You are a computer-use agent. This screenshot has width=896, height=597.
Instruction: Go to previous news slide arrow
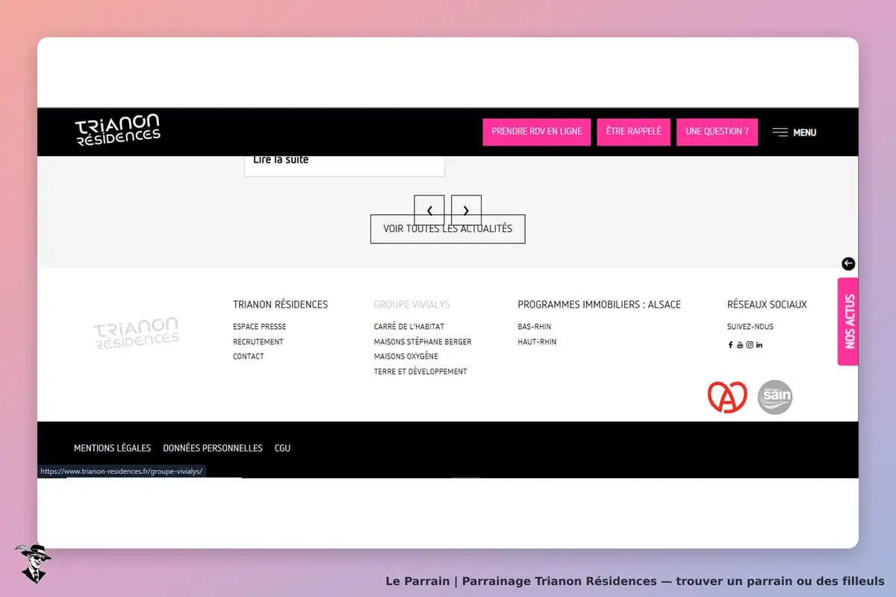tap(429, 210)
